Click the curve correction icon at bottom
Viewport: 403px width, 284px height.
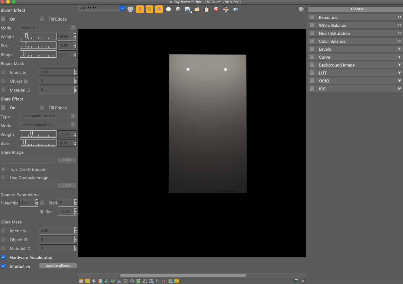click(x=145, y=281)
